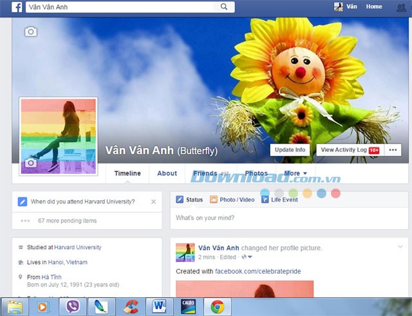Image resolution: width=412 pixels, height=316 pixels.
Task: Select the Photo / Video composer option
Action: (x=232, y=200)
